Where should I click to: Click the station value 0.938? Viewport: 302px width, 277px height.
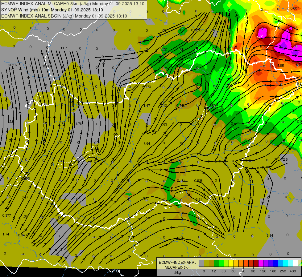(198, 180)
